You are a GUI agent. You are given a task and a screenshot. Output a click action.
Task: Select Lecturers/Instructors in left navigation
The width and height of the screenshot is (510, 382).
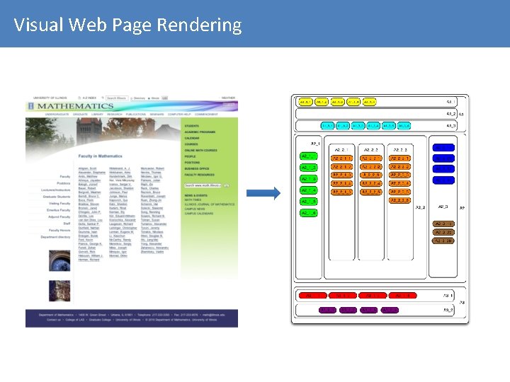[x=56, y=190]
